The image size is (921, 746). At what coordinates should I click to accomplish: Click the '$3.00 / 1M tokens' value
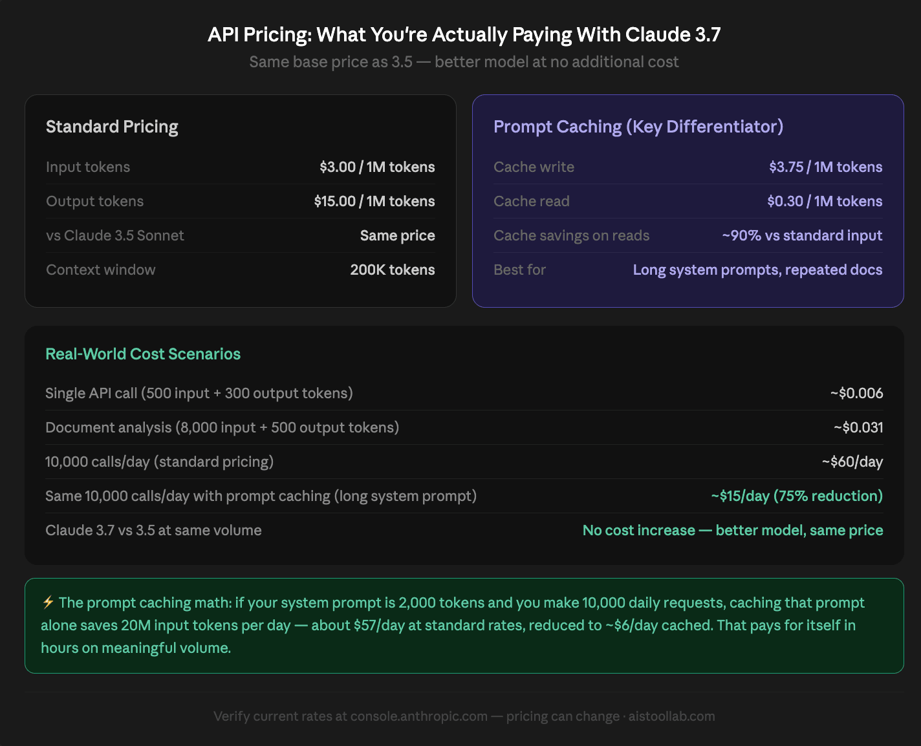(377, 167)
